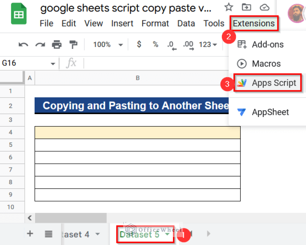Star this spreadsheet
Screen dimensions: 306x245
coord(229,8)
